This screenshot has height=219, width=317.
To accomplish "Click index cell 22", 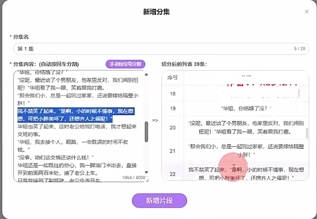I will 173,174.
